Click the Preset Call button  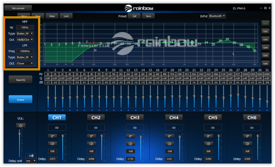click(134, 16)
